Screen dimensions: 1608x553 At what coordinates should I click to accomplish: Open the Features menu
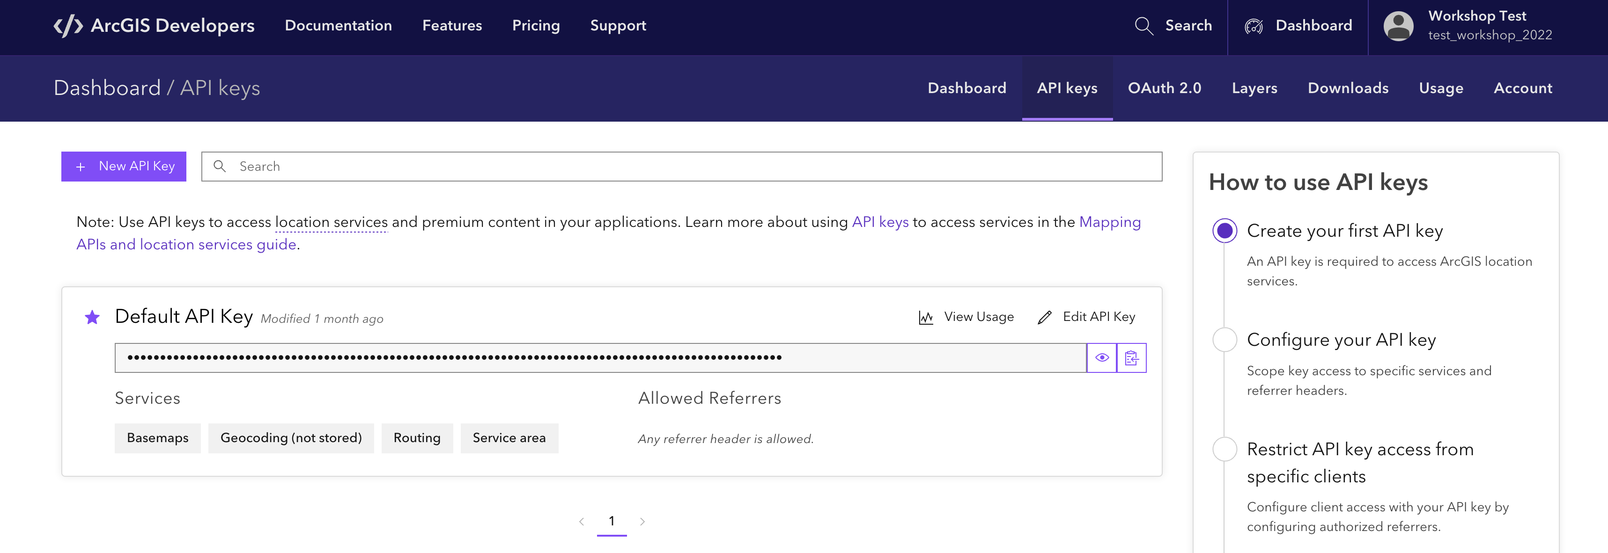pyautogui.click(x=452, y=26)
